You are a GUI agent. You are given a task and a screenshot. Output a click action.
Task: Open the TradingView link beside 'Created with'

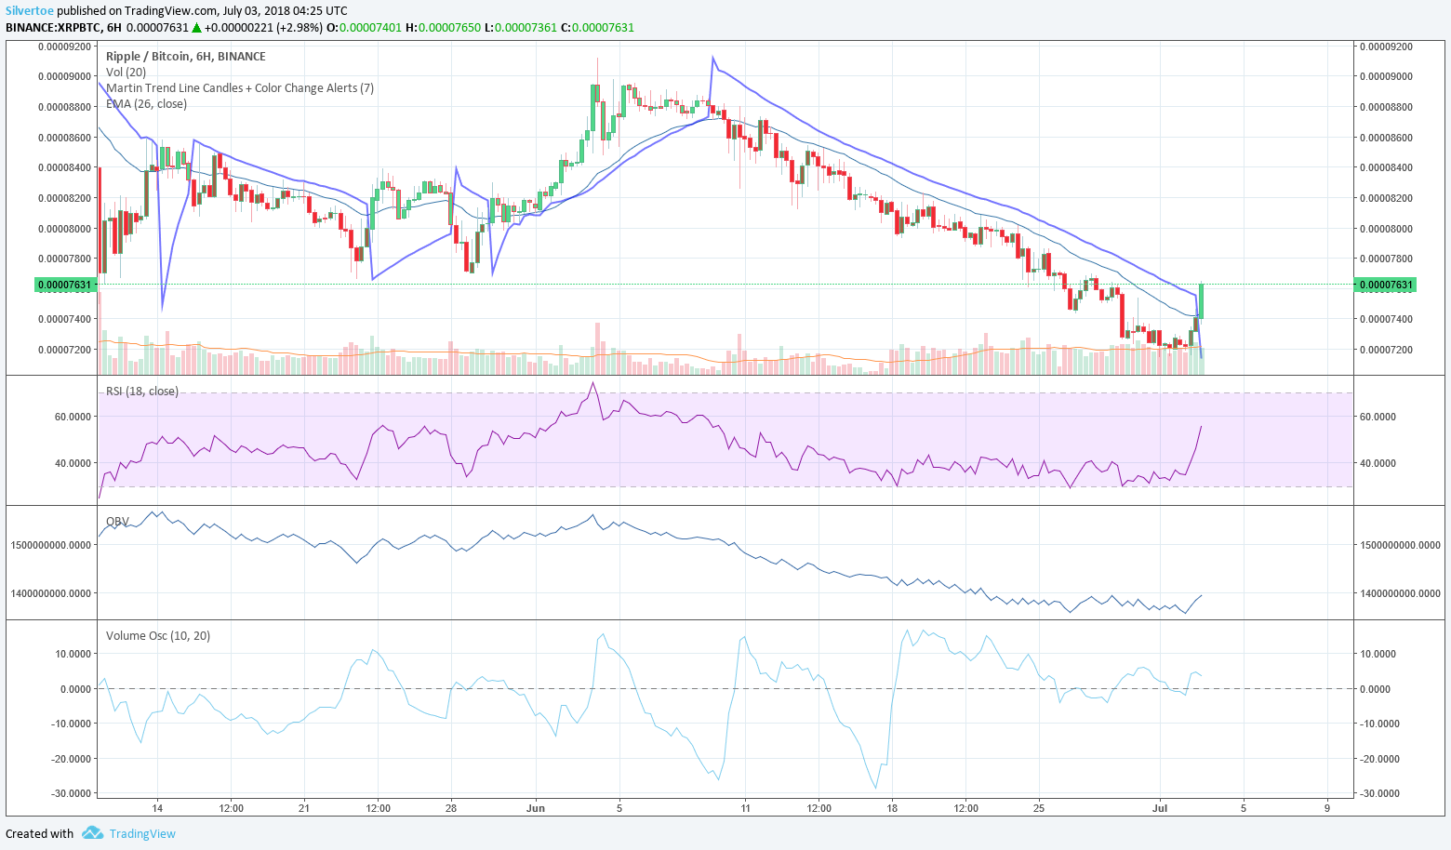tap(142, 833)
